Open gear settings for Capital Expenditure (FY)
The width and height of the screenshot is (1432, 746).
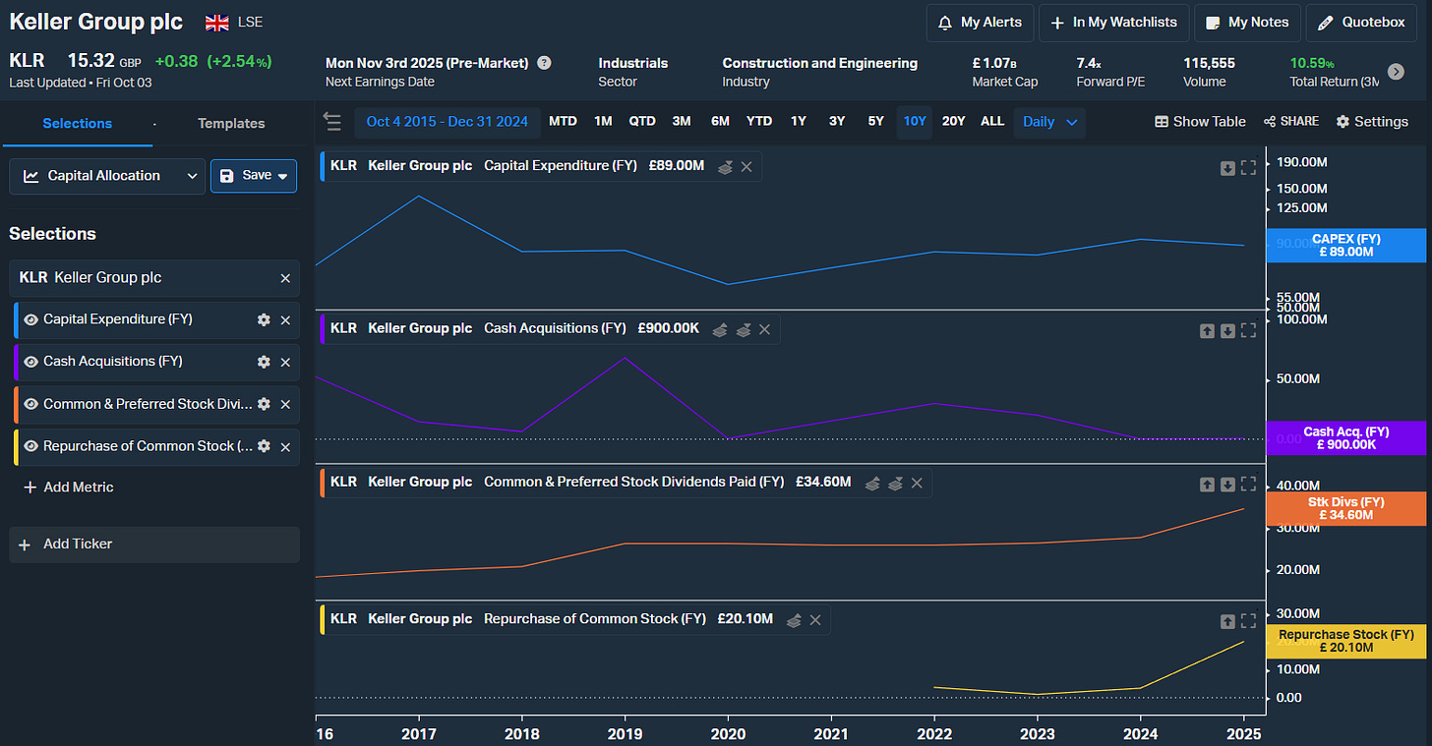coord(264,319)
